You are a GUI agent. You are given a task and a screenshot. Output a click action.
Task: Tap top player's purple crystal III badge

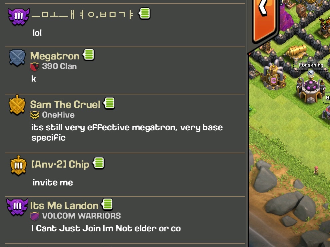click(x=19, y=16)
